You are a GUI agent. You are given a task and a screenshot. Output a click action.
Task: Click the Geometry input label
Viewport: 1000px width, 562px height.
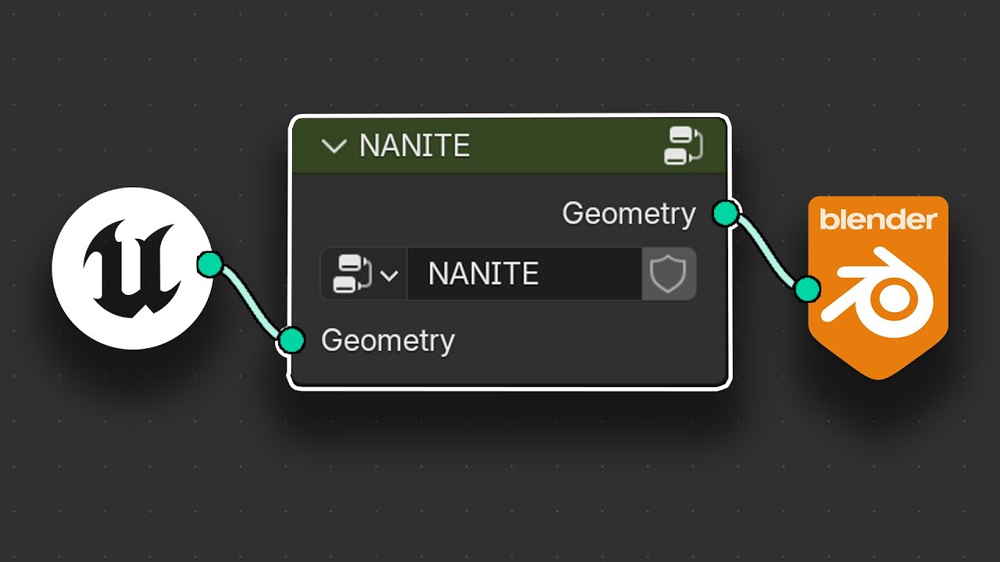388,341
